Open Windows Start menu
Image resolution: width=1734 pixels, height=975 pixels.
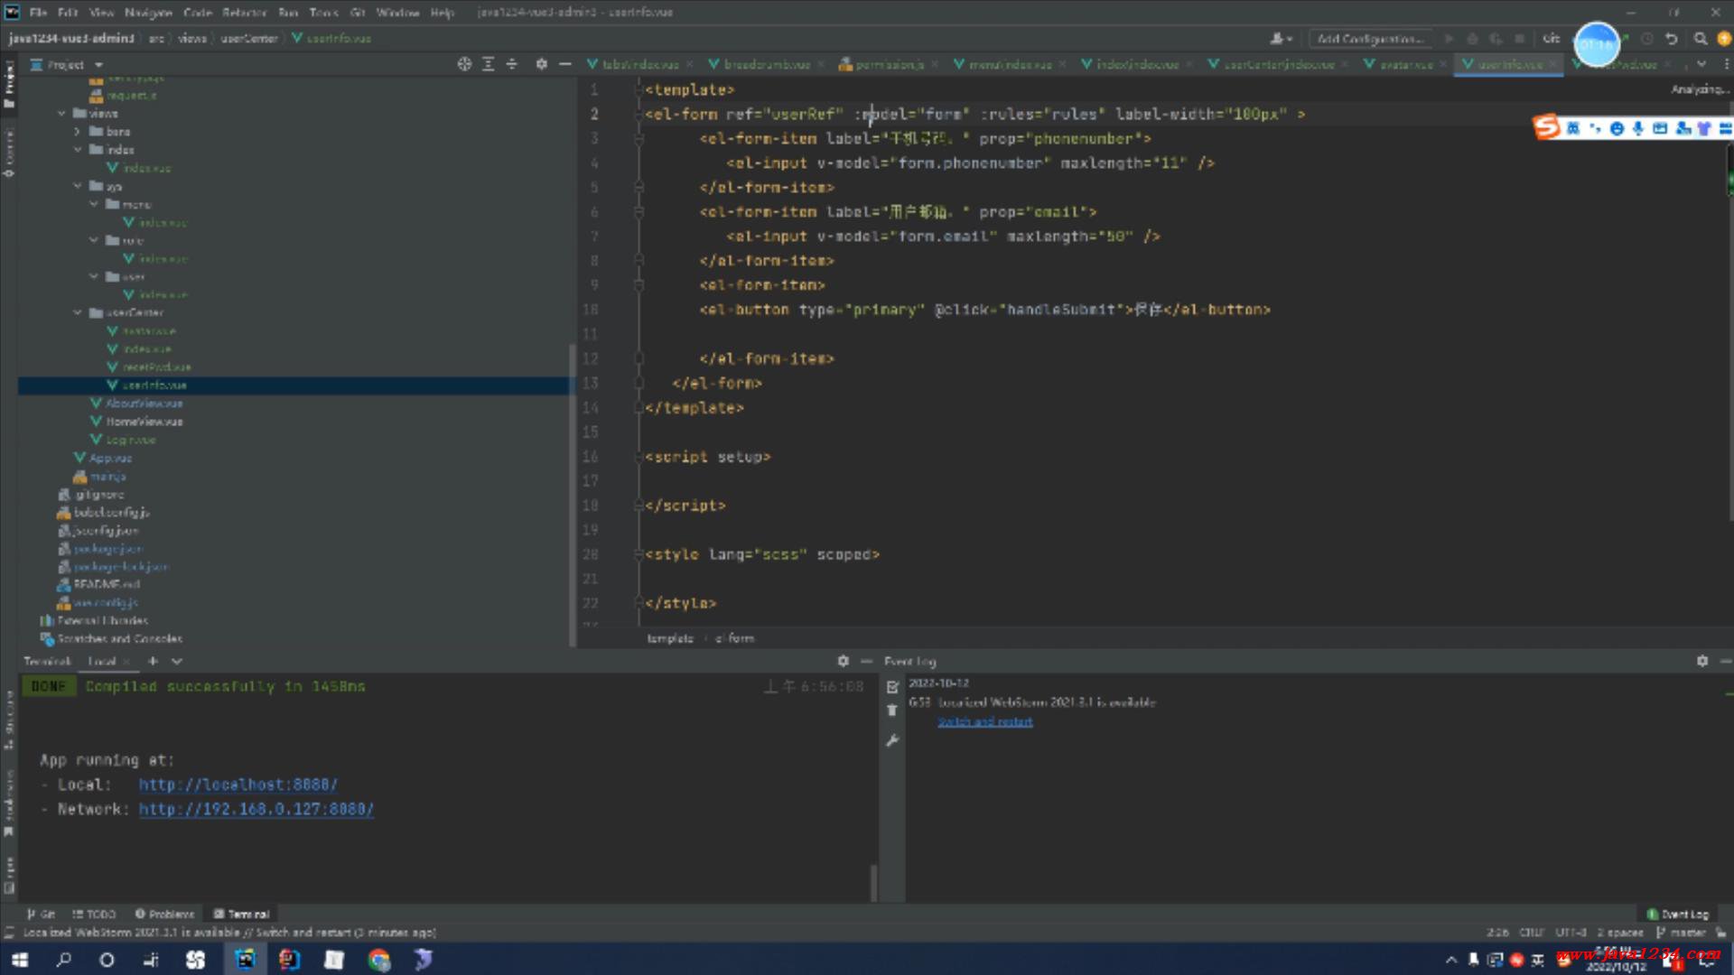20,960
